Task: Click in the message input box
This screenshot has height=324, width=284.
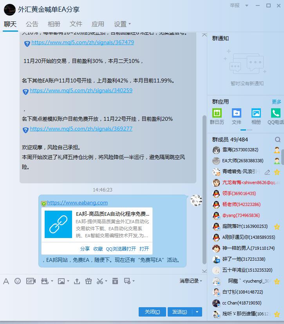Action: (103, 295)
